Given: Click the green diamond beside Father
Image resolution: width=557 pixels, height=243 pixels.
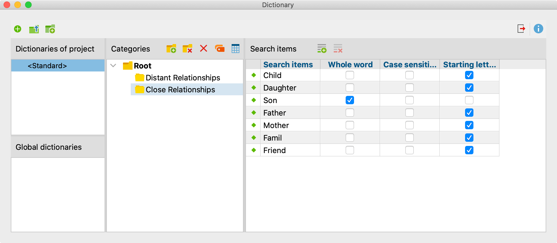Looking at the screenshot, I should click(x=254, y=113).
